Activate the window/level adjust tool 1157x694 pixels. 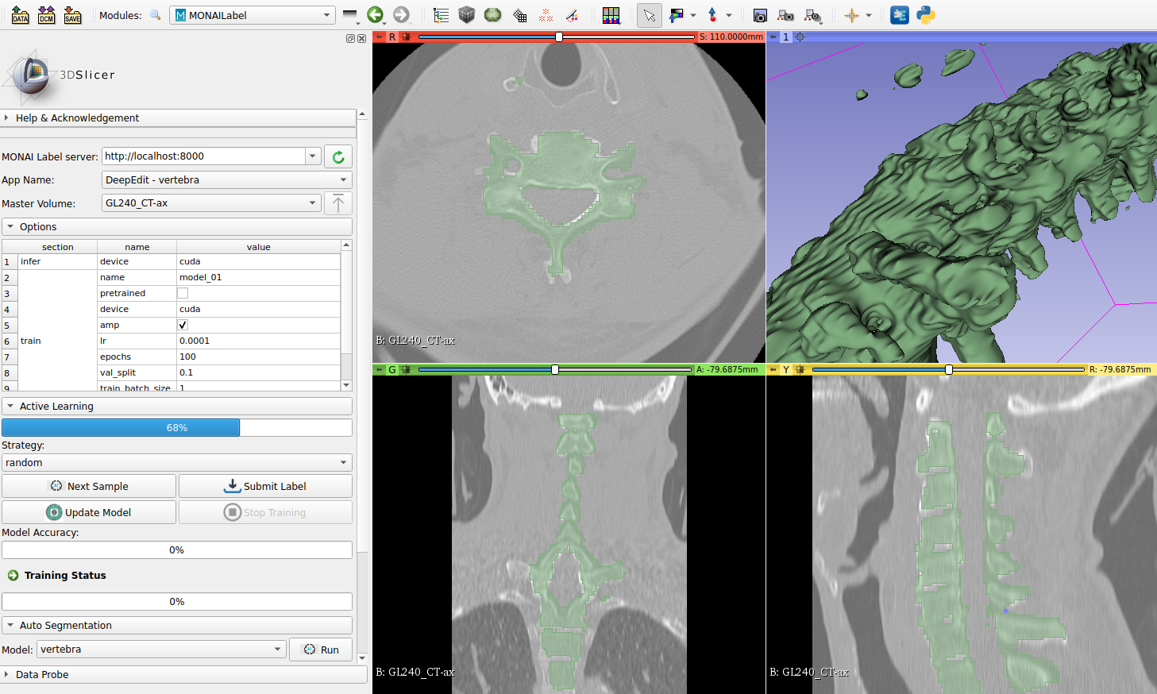[677, 15]
